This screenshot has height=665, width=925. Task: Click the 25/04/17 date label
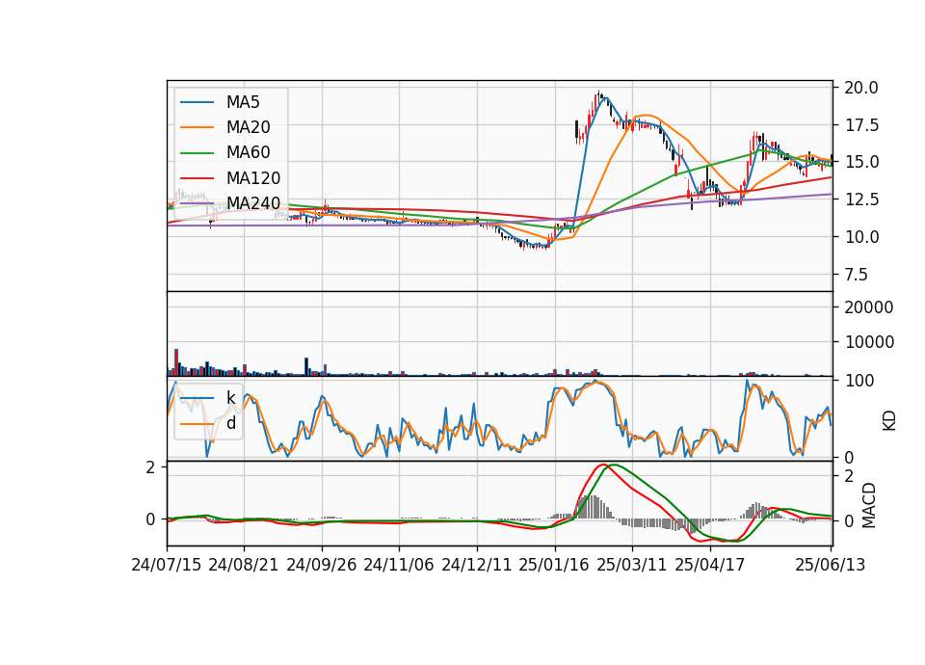click(710, 565)
